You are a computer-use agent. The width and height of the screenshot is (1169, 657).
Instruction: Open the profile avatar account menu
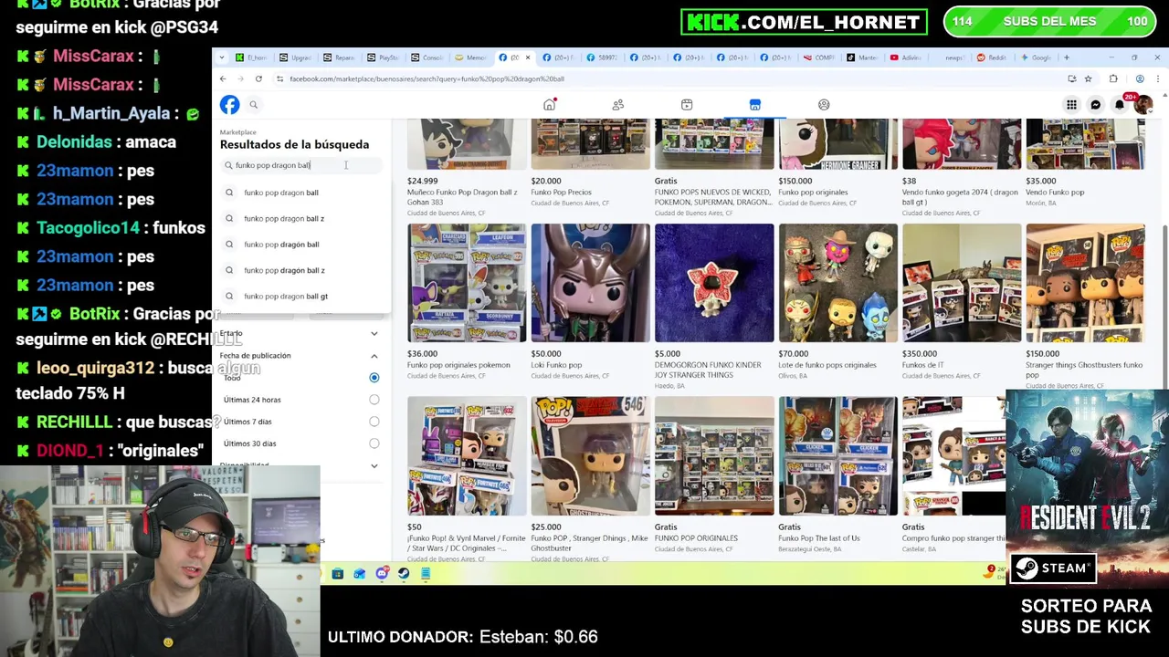pyautogui.click(x=1143, y=105)
